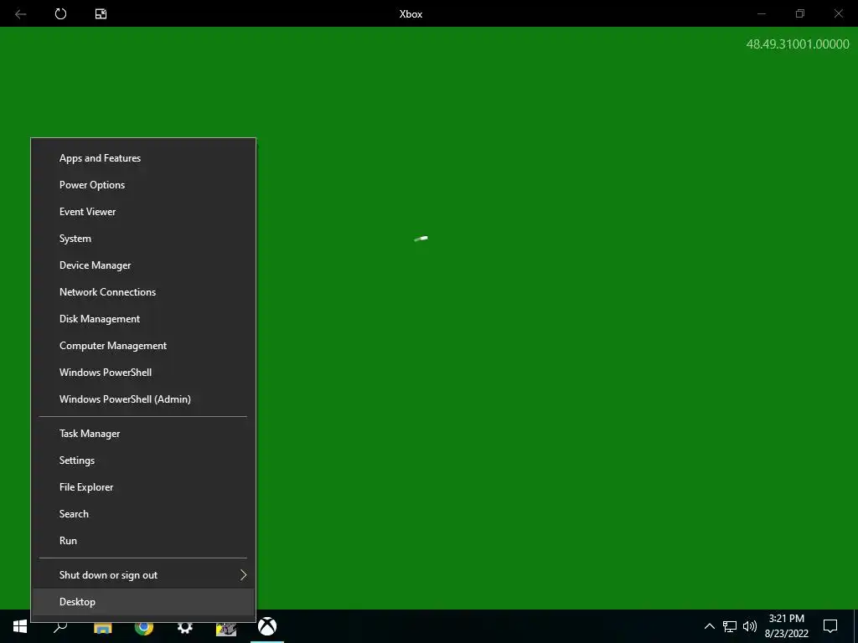Screen dimensions: 858x643
Task: Open Disk Management
Action: click(x=143, y=319)
